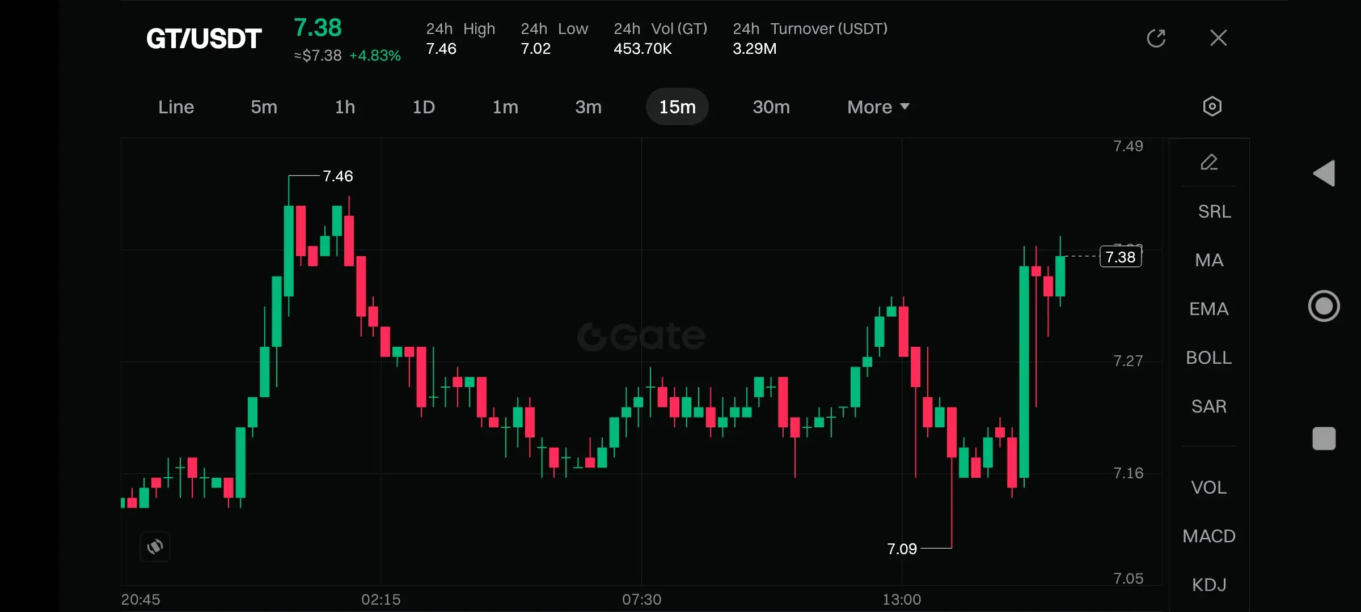Close the fullscreen chart view
1361x612 pixels.
[x=1218, y=39]
